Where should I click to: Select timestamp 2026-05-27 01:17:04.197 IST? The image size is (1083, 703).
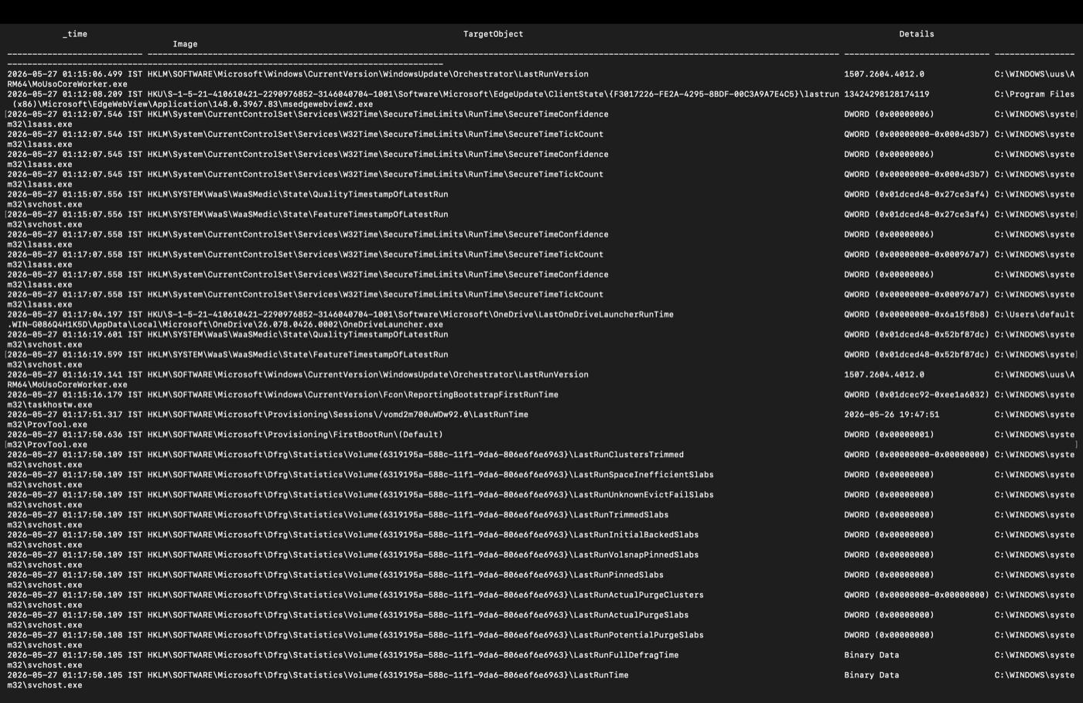[75, 315]
